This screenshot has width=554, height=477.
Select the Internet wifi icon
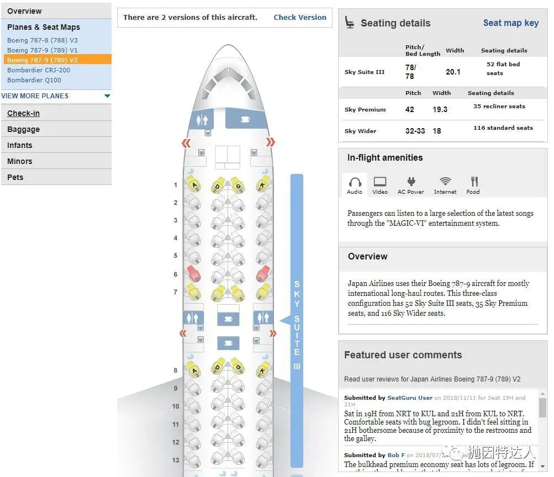pos(445,185)
